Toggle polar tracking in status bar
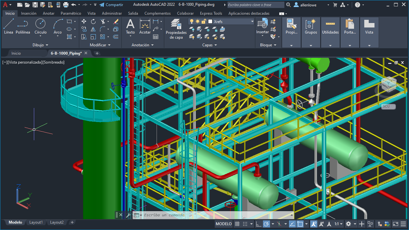The image size is (409, 230). 266,224
